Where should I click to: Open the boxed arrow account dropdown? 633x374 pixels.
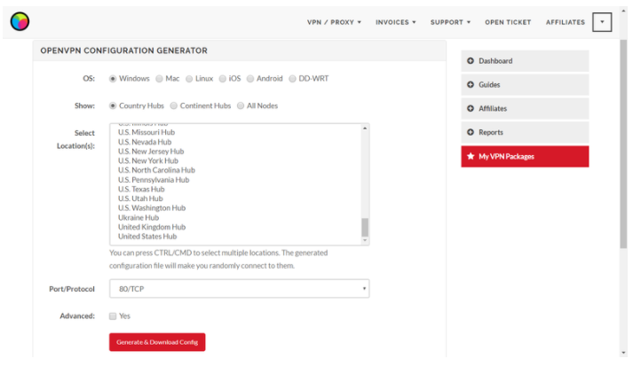pyautogui.click(x=602, y=22)
